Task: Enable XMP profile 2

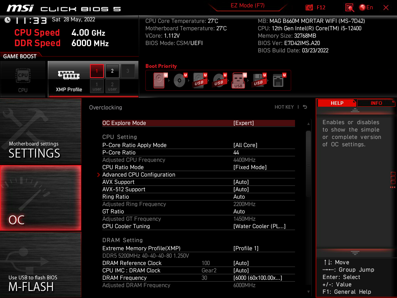Action: click(112, 71)
